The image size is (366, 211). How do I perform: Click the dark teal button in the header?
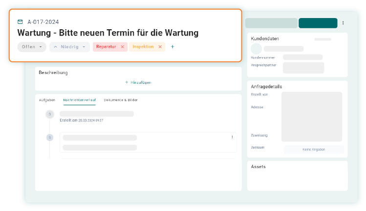318,23
